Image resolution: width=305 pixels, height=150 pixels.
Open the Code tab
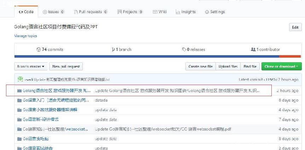26,12
